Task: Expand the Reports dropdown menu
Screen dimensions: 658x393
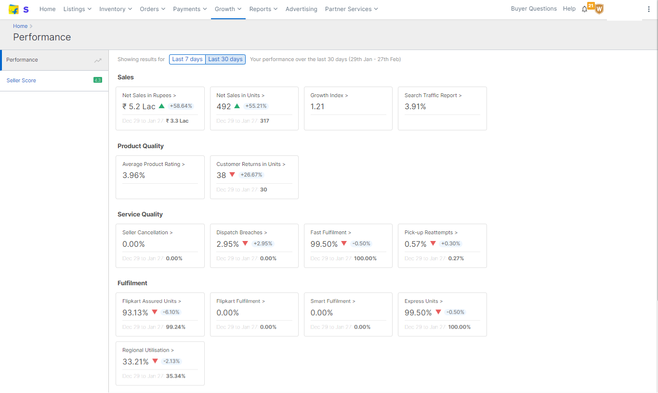Action: tap(263, 9)
